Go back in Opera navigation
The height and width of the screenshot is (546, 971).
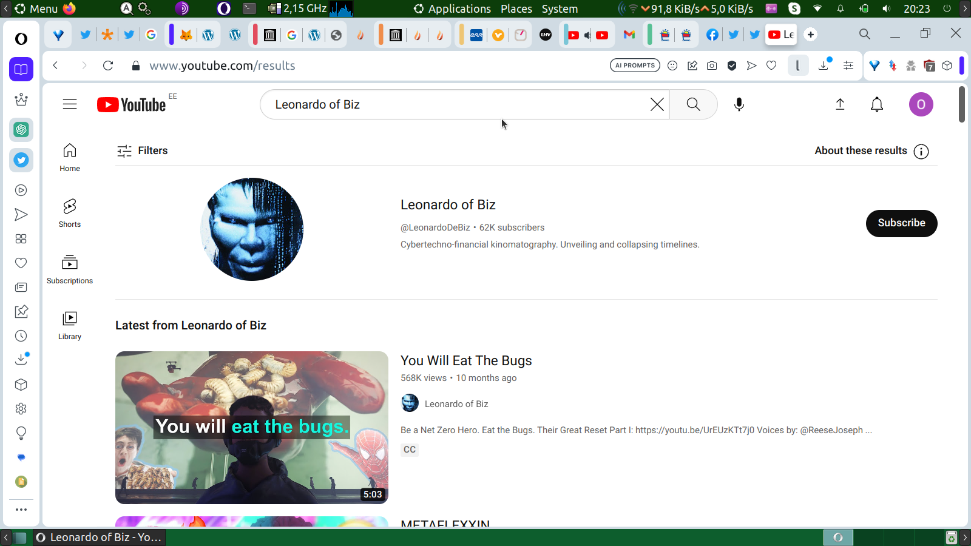(55, 66)
